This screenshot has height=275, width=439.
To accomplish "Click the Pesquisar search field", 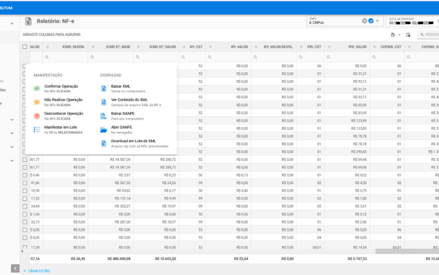I will click(x=428, y=35).
